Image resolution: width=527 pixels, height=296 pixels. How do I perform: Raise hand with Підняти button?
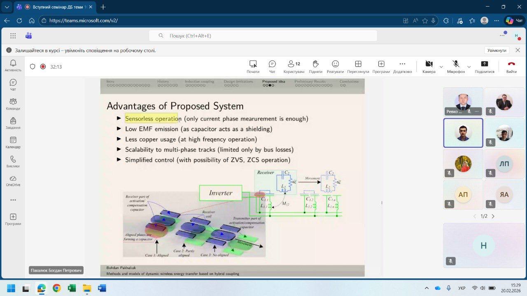(315, 66)
